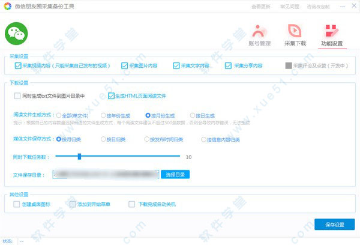360x245 pixels.
Task: Click the 选择目录 button
Action: pyautogui.click(x=175, y=174)
